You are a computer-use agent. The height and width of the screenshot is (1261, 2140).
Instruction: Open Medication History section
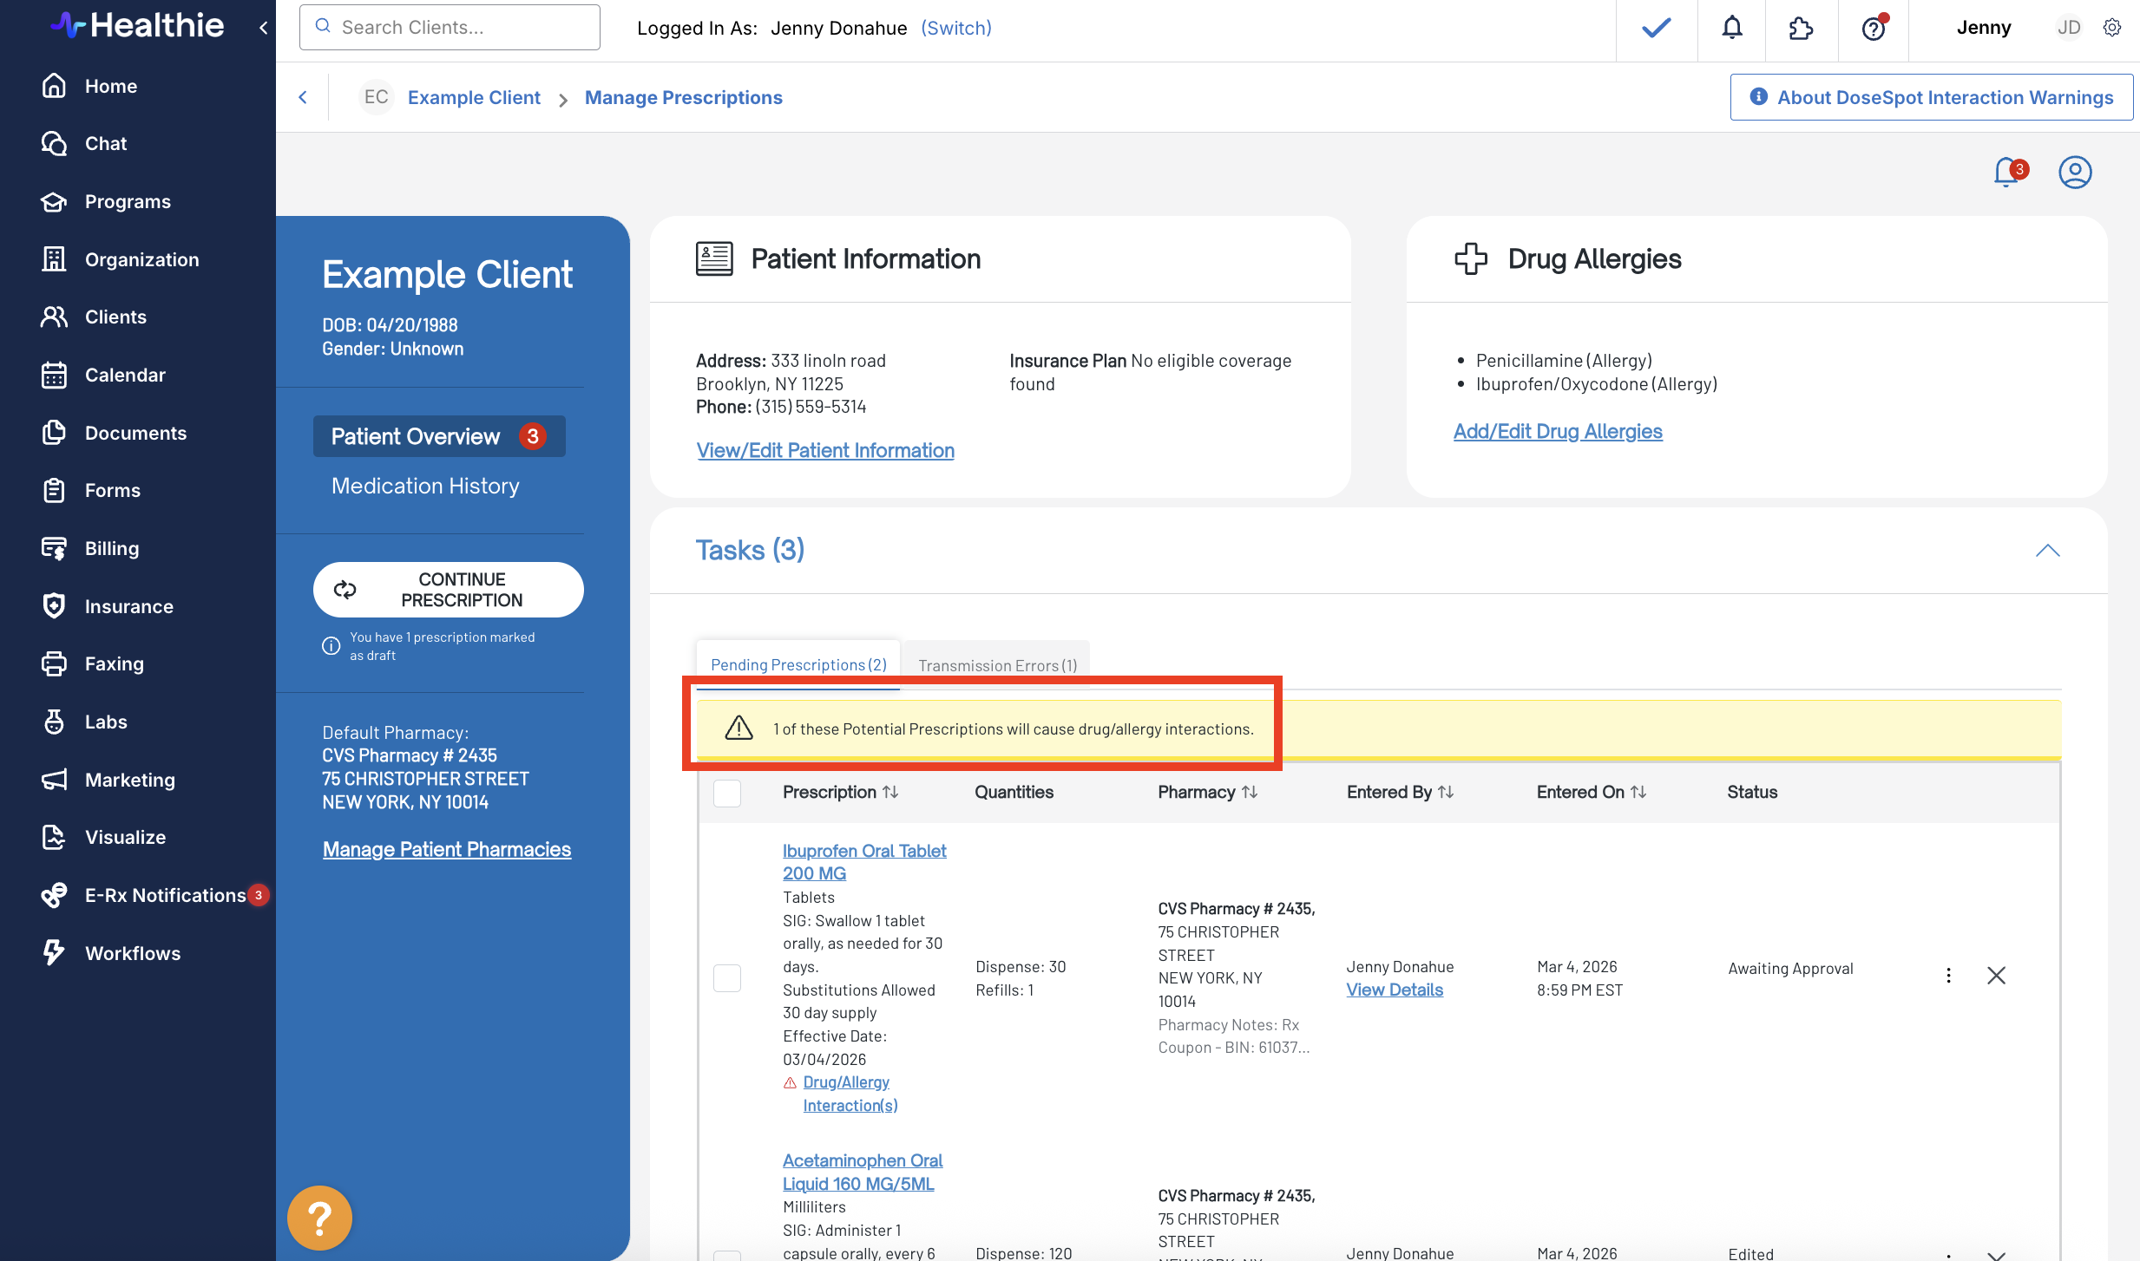click(x=425, y=486)
